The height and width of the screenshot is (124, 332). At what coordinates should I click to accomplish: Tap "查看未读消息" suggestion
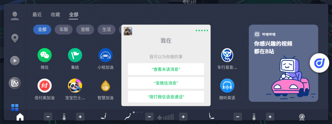(x=166, y=69)
